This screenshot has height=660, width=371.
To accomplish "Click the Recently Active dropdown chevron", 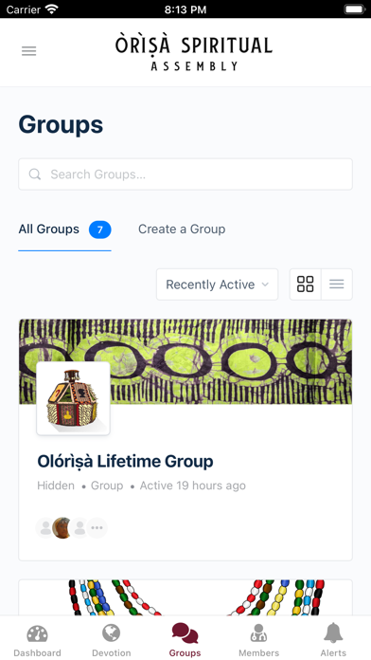I will pyautogui.click(x=265, y=284).
